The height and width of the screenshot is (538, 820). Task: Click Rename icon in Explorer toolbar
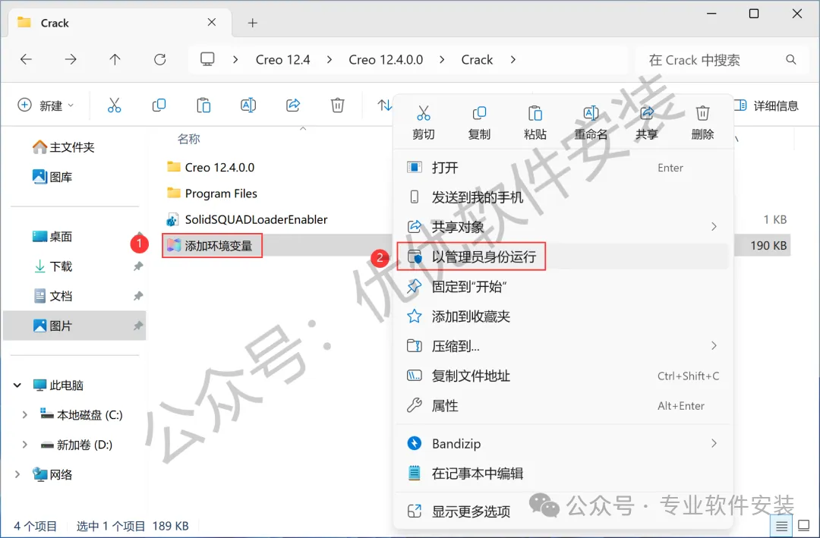[248, 105]
